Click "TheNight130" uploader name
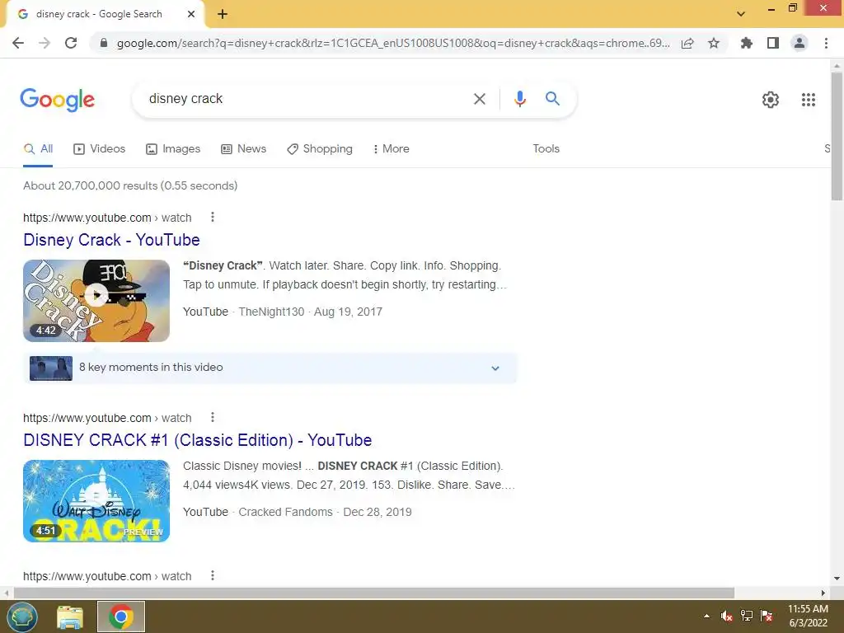Viewport: 844px width, 633px height. [x=271, y=312]
